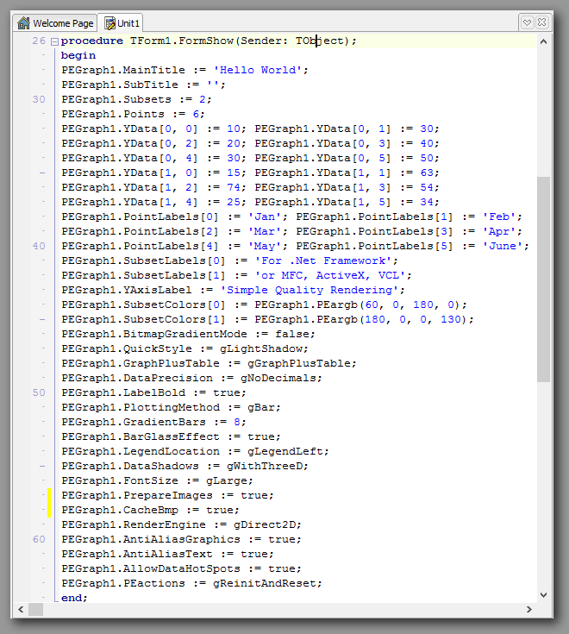Click the CacheBmp := true line
This screenshot has width=569, height=634.
[150, 510]
